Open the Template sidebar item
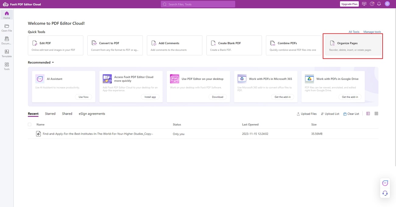Screen dimensions: 396x207 7,53
